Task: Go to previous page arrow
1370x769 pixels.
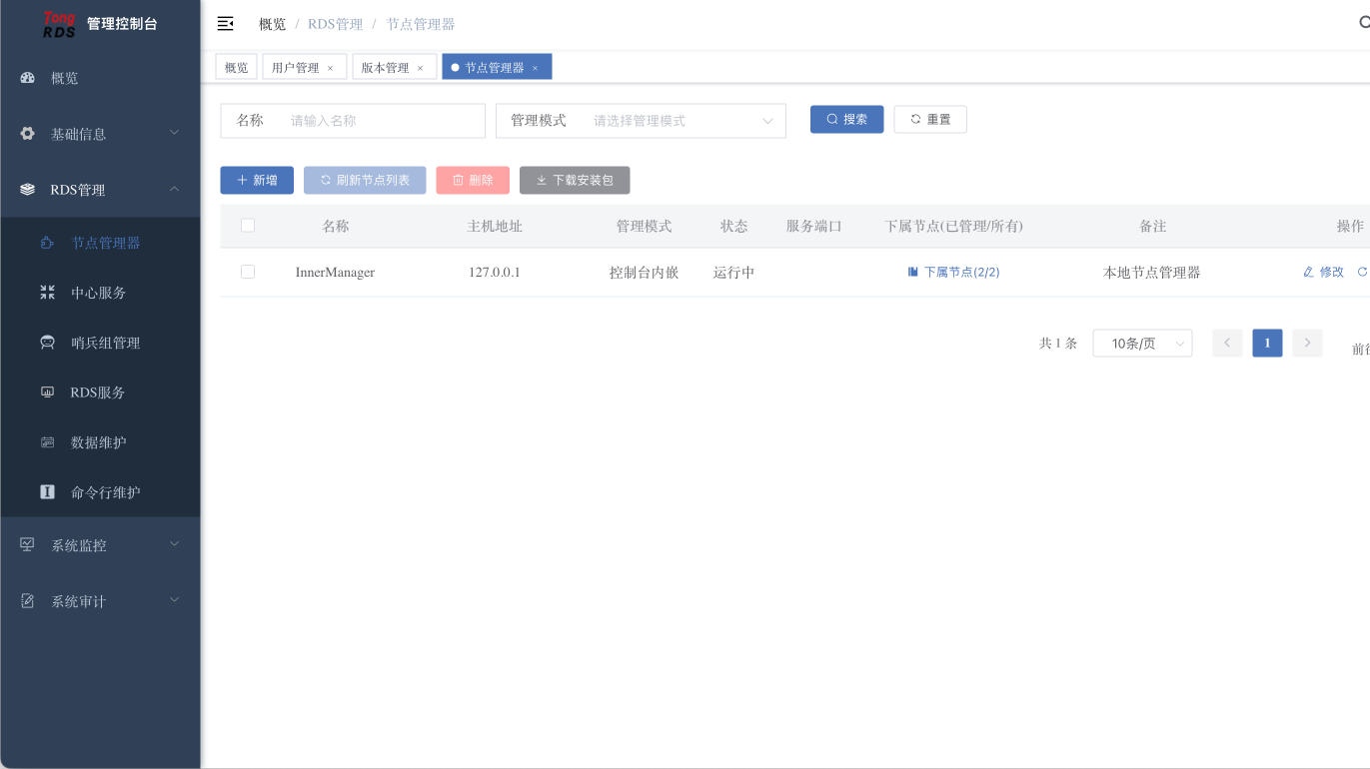Action: 1227,343
